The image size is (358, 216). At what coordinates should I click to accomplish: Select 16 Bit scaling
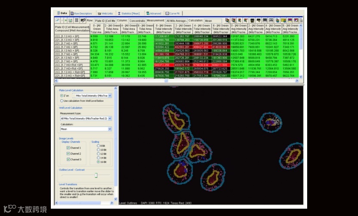pyautogui.click(x=98, y=162)
